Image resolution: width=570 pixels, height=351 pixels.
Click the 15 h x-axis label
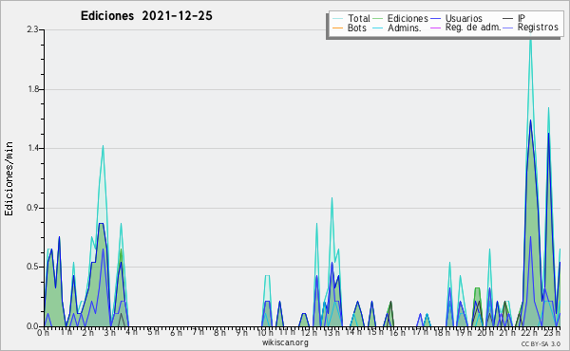tap(375, 332)
